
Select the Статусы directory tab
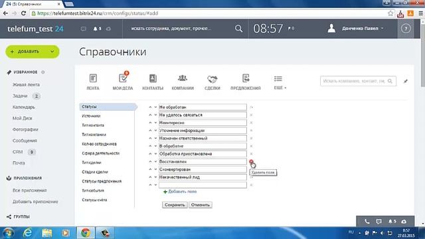coord(108,107)
